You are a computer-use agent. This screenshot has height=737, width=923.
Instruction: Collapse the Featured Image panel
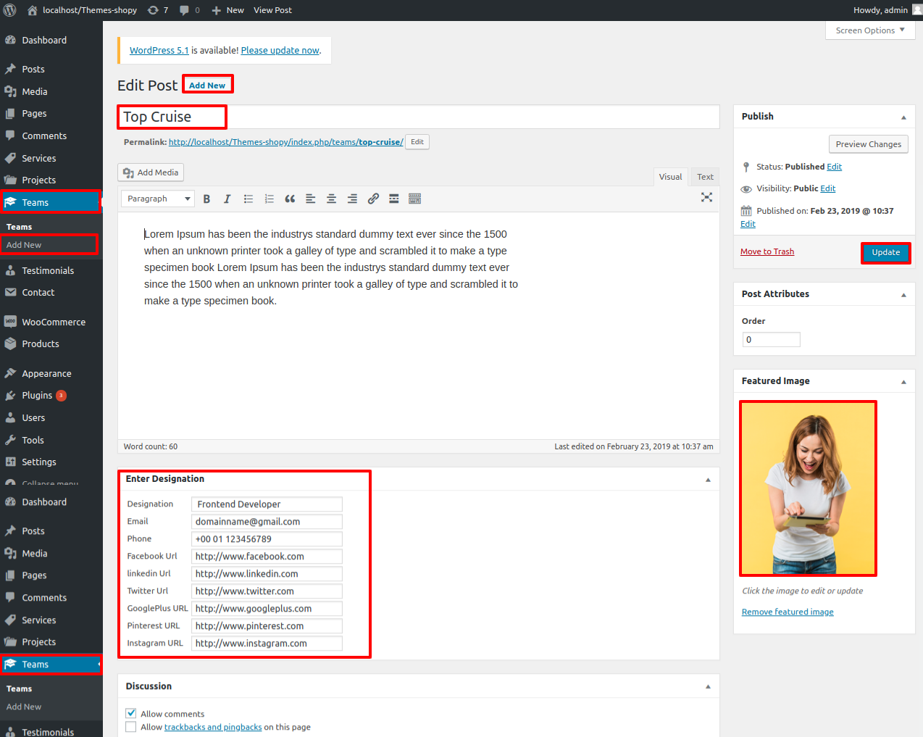(x=903, y=382)
